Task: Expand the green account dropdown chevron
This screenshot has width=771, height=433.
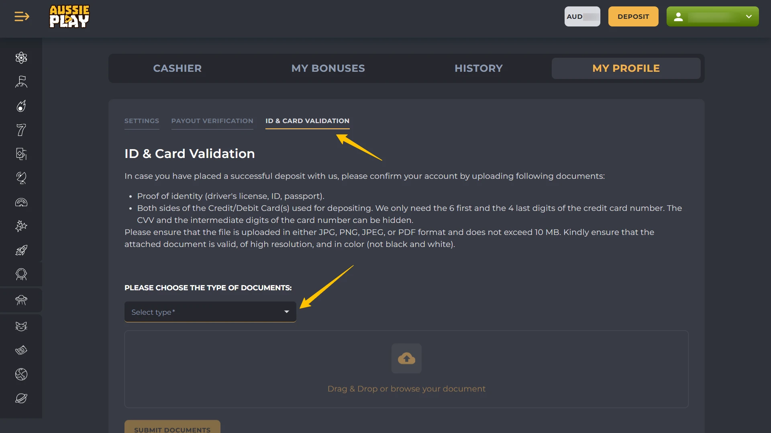Action: pyautogui.click(x=748, y=16)
